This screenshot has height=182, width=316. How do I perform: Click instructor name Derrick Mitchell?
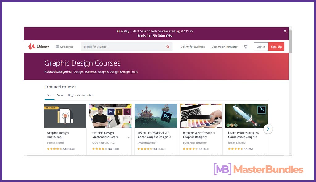(56, 143)
